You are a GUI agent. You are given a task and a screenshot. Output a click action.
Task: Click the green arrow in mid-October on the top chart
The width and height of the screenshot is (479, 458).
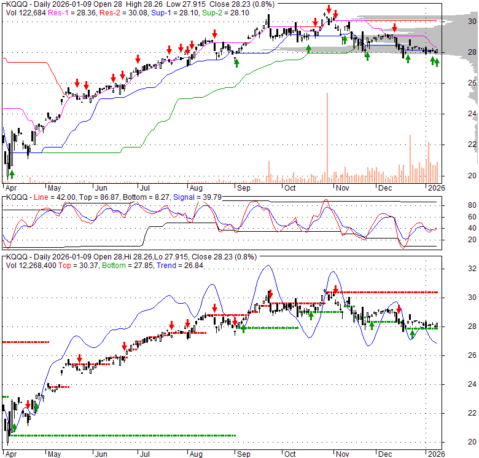(x=308, y=49)
